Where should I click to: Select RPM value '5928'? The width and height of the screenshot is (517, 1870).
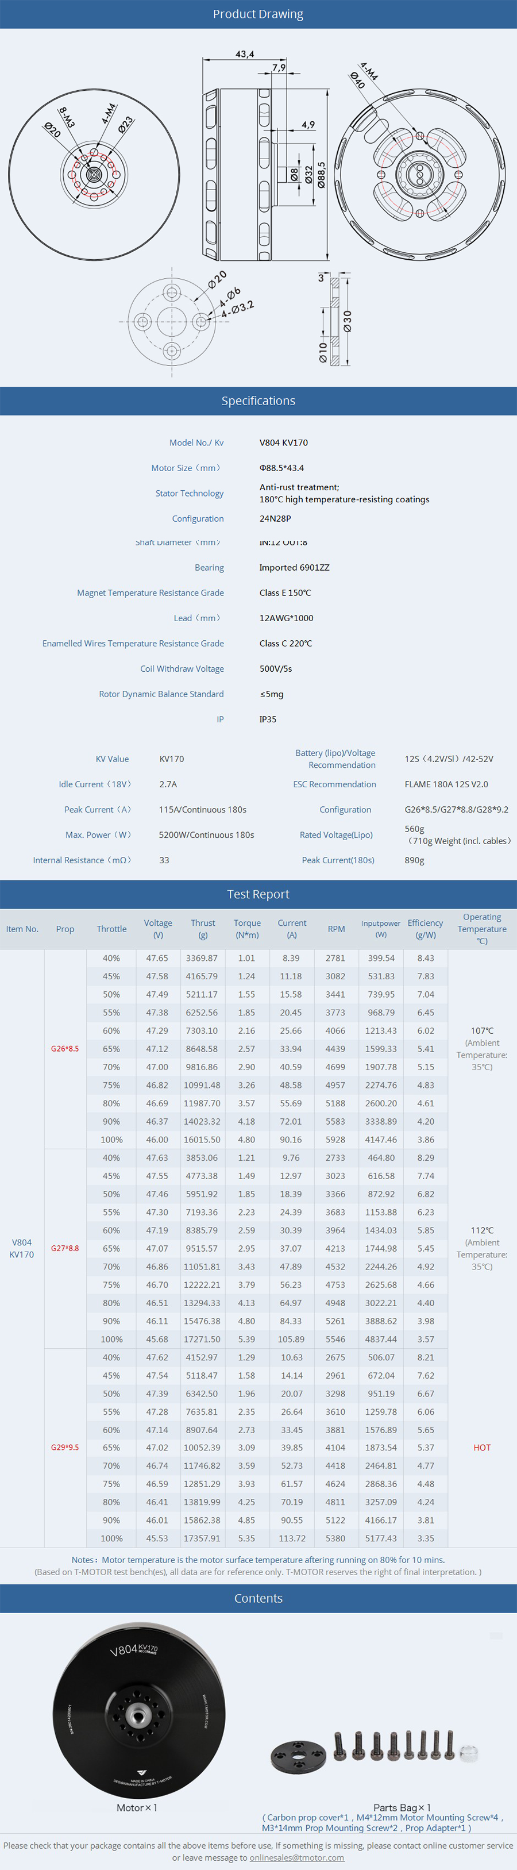click(x=335, y=1140)
